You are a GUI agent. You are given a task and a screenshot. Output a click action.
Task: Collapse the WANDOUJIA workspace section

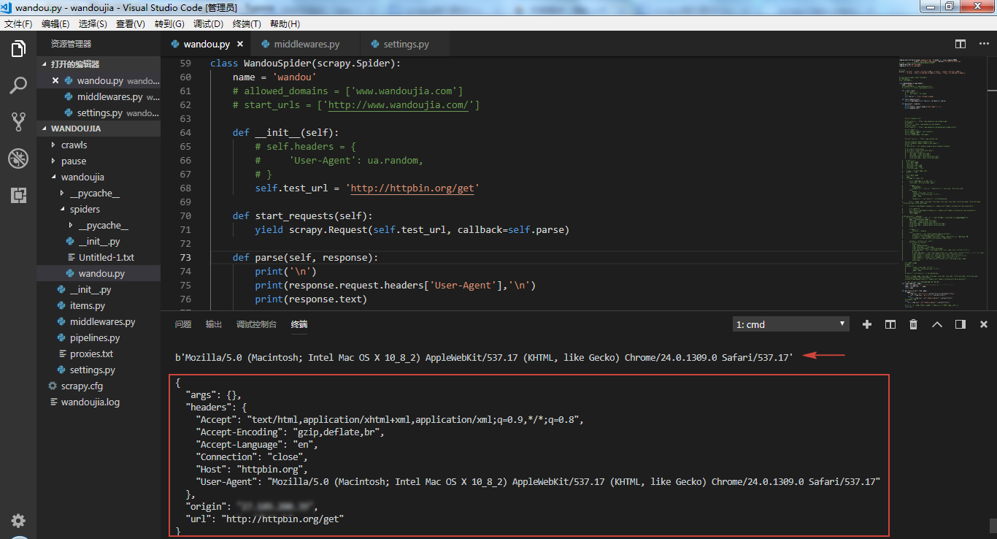click(99, 129)
